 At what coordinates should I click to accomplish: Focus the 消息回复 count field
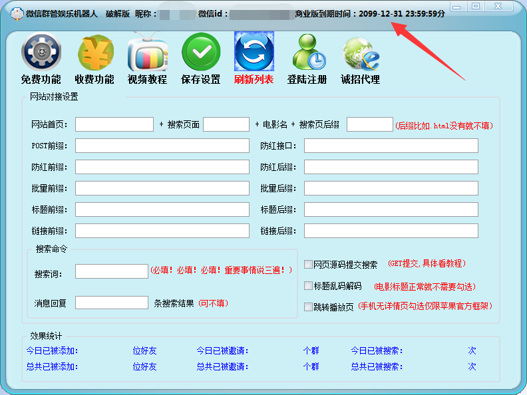pos(112,303)
